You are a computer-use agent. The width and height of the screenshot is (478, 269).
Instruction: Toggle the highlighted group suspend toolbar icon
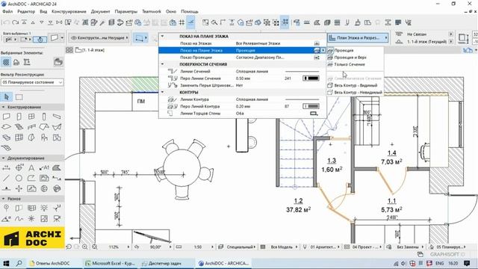(285, 22)
